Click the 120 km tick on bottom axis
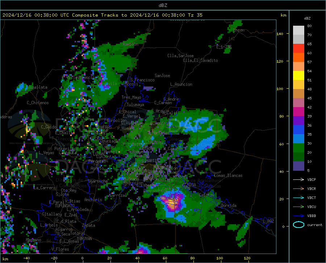Screen dimensions: 326x263 tap(247, 258)
